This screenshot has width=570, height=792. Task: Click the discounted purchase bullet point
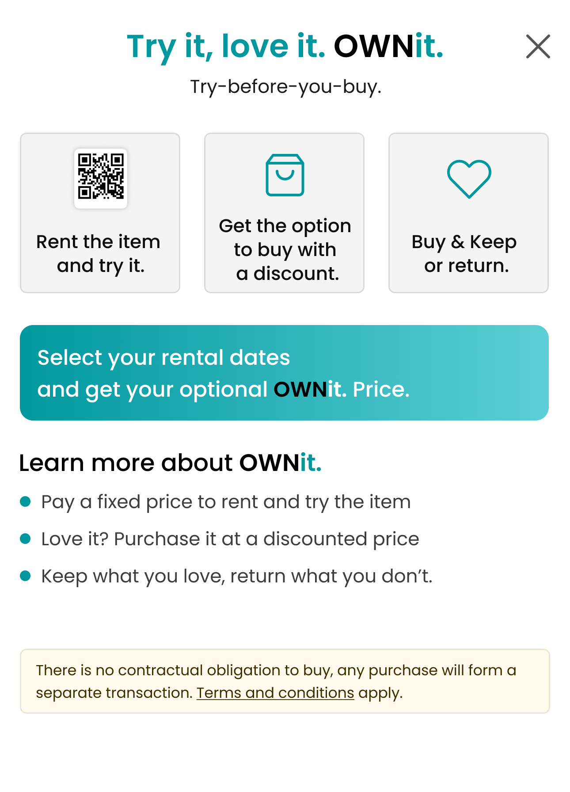point(230,539)
